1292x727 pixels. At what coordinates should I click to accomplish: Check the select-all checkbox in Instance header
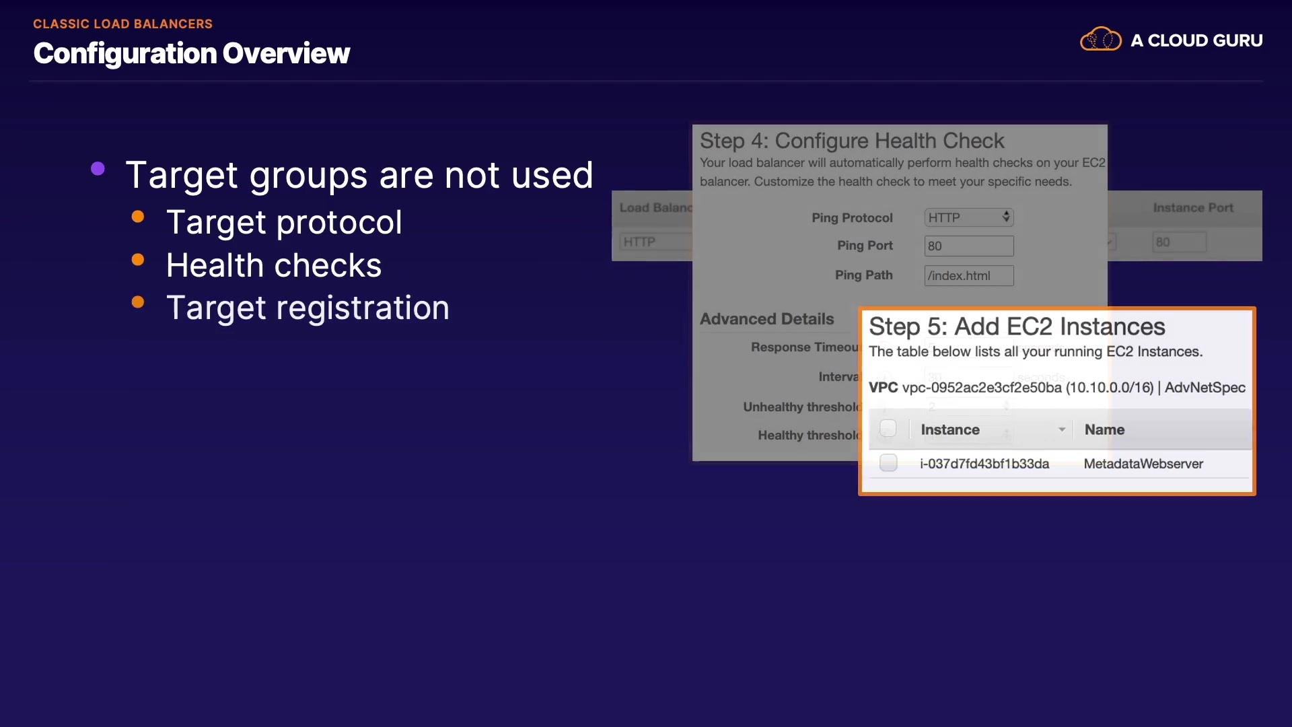click(888, 429)
